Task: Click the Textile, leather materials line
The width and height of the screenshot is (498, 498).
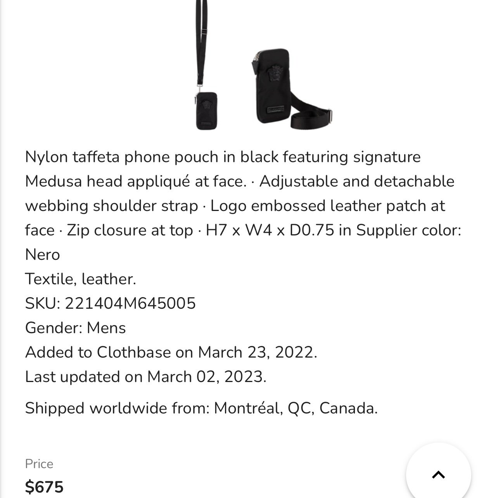Action: pyautogui.click(x=81, y=279)
